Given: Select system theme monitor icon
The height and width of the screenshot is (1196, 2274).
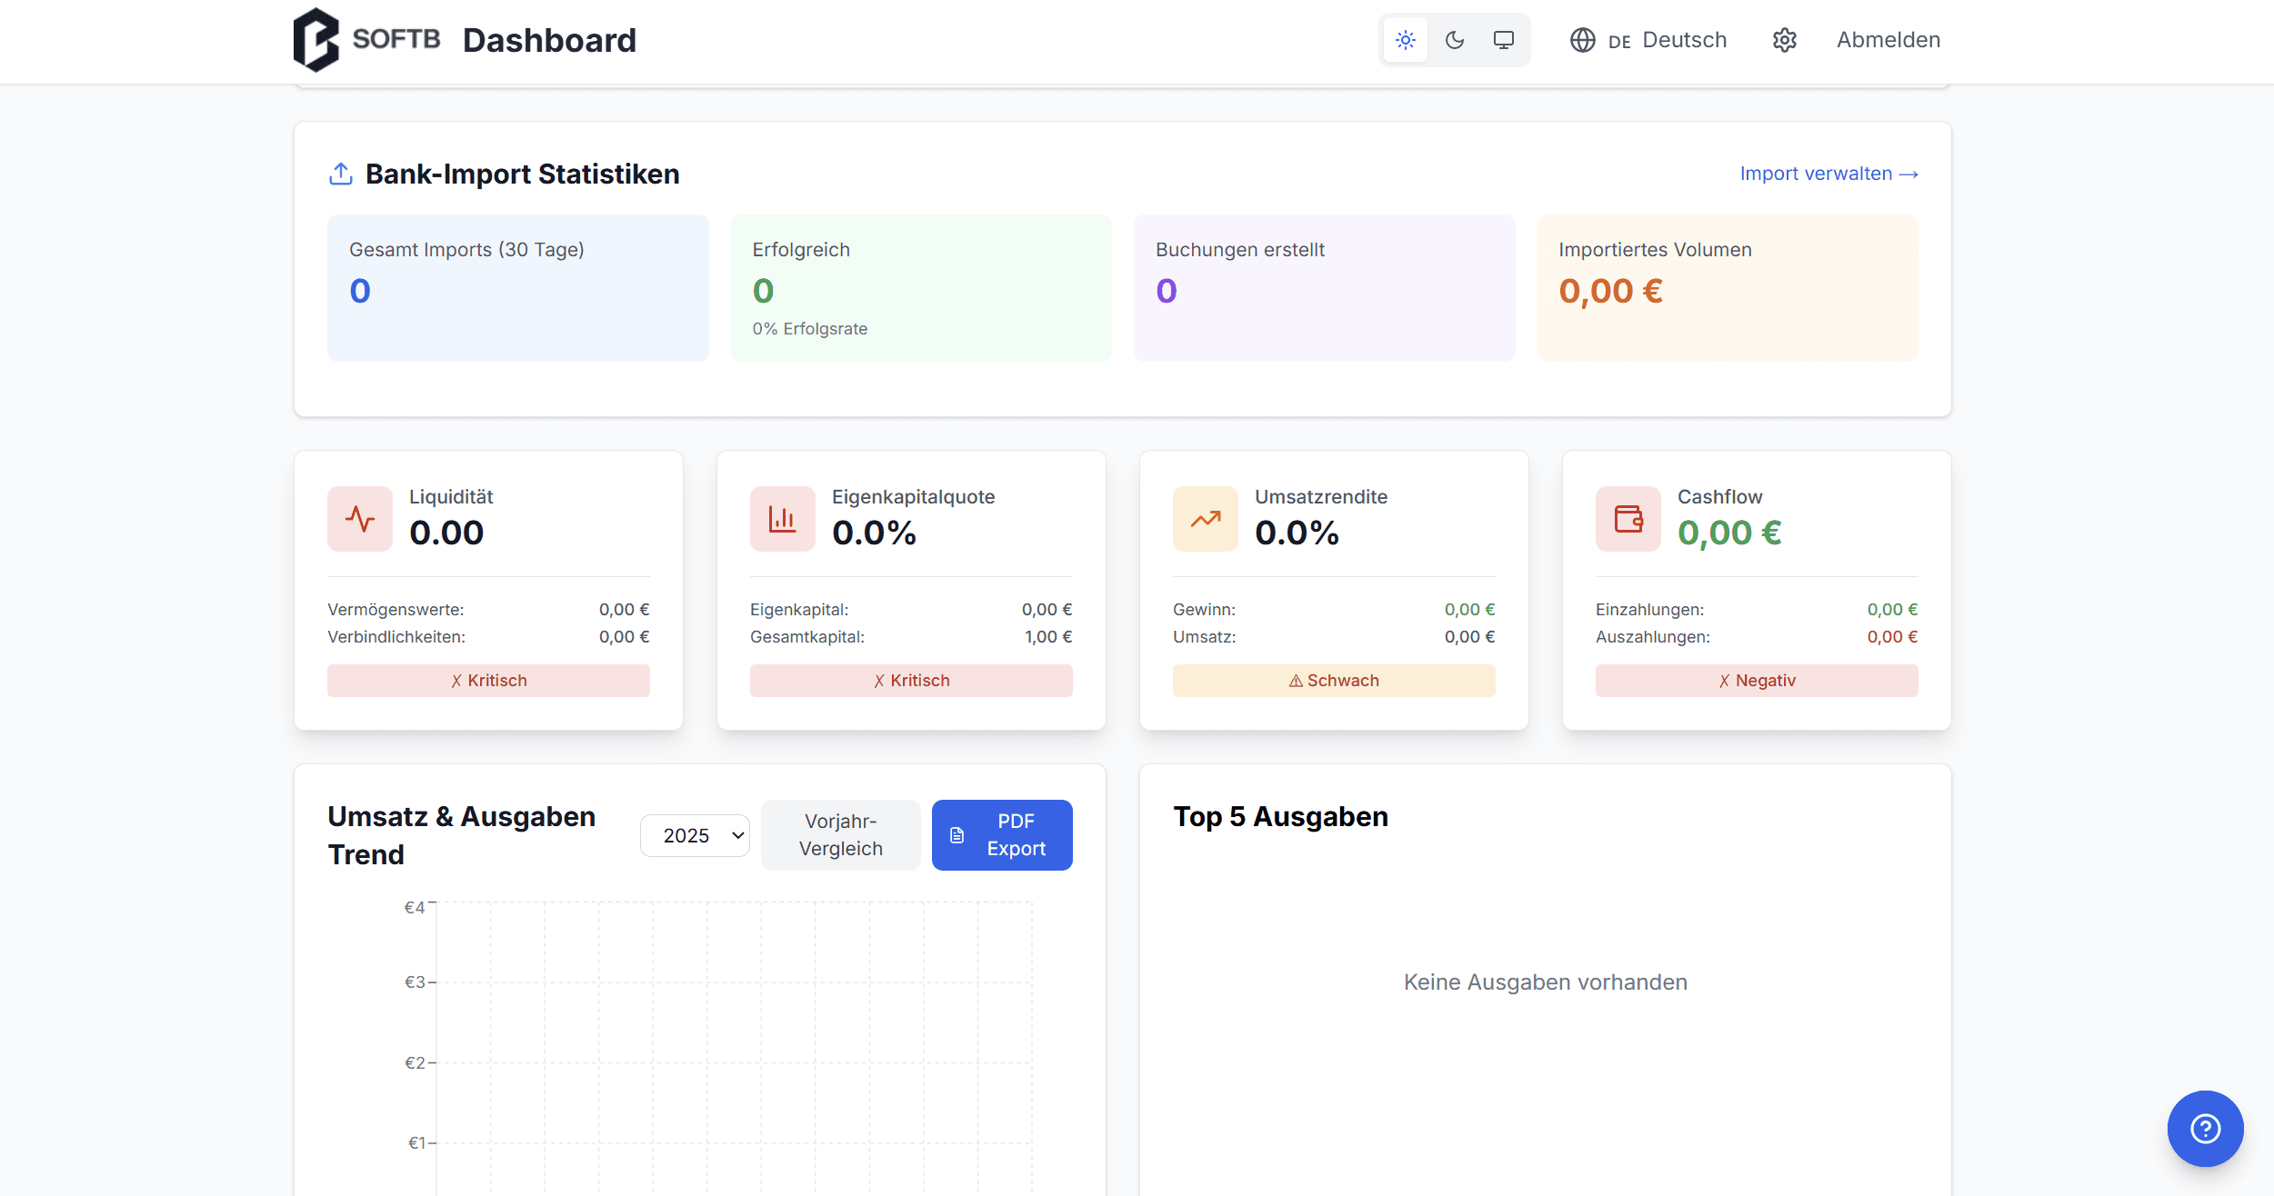Looking at the screenshot, I should (x=1504, y=40).
